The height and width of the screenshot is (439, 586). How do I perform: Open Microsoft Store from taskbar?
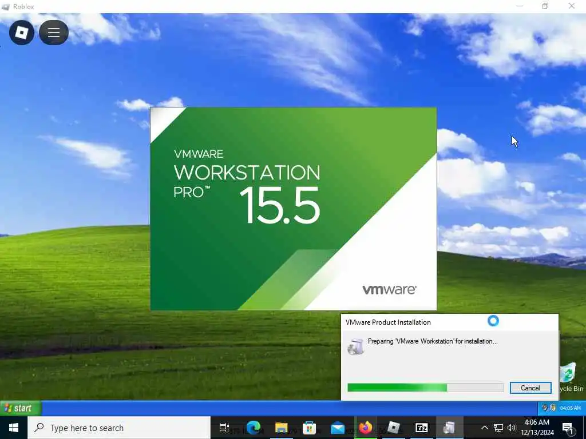pos(310,428)
